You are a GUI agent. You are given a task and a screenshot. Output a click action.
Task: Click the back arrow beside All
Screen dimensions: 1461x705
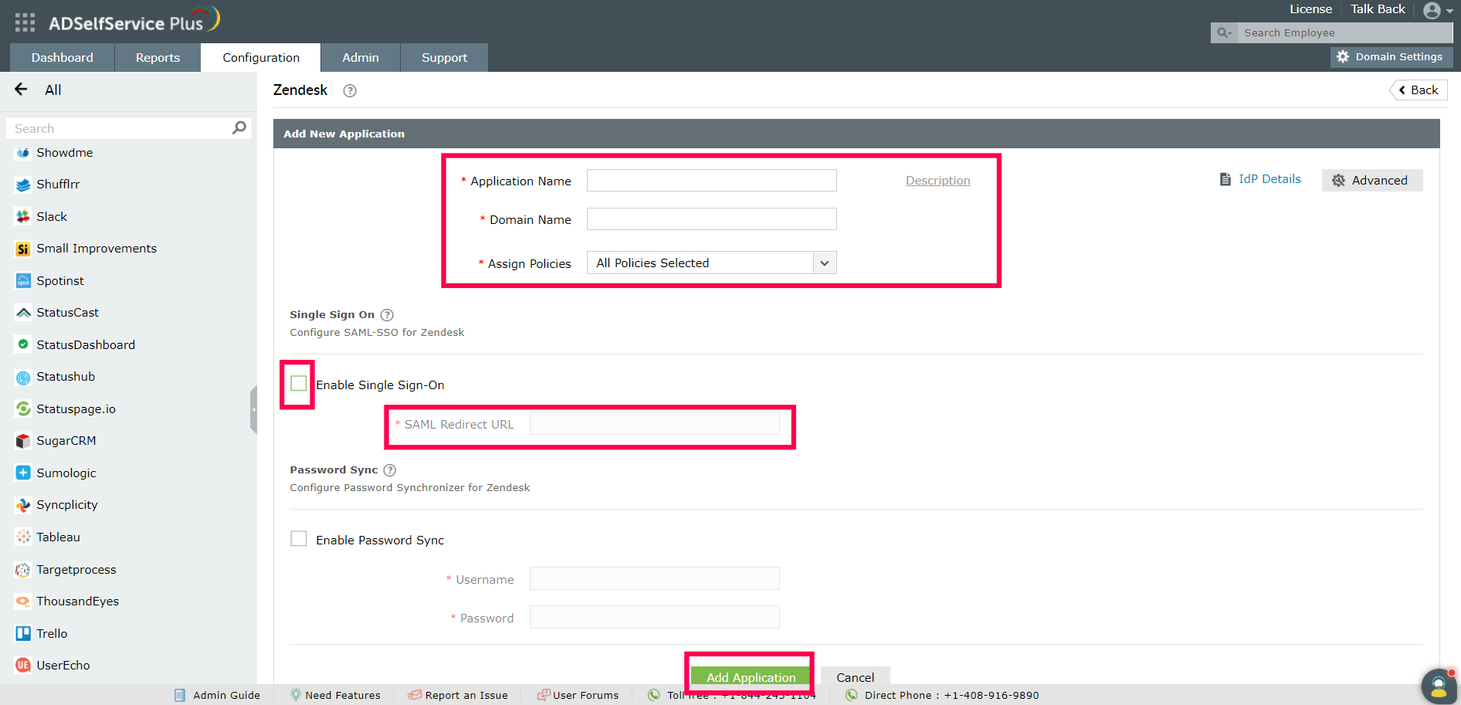[21, 90]
